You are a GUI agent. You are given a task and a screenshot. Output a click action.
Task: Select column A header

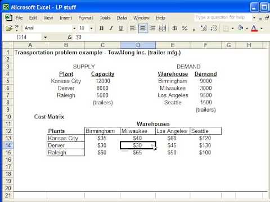(30, 45)
